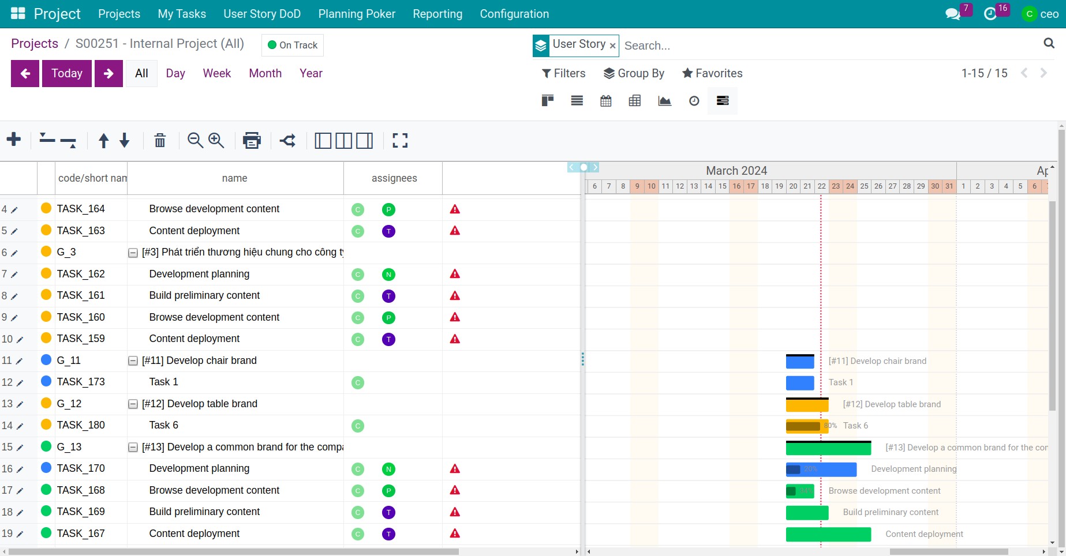
Task: Click warning triangle on TASK_164 row
Action: tap(455, 209)
